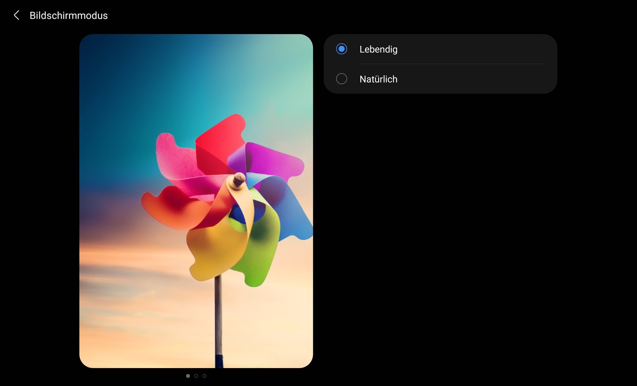Select the Natürlich radio button
The width and height of the screenshot is (637, 386).
341,79
